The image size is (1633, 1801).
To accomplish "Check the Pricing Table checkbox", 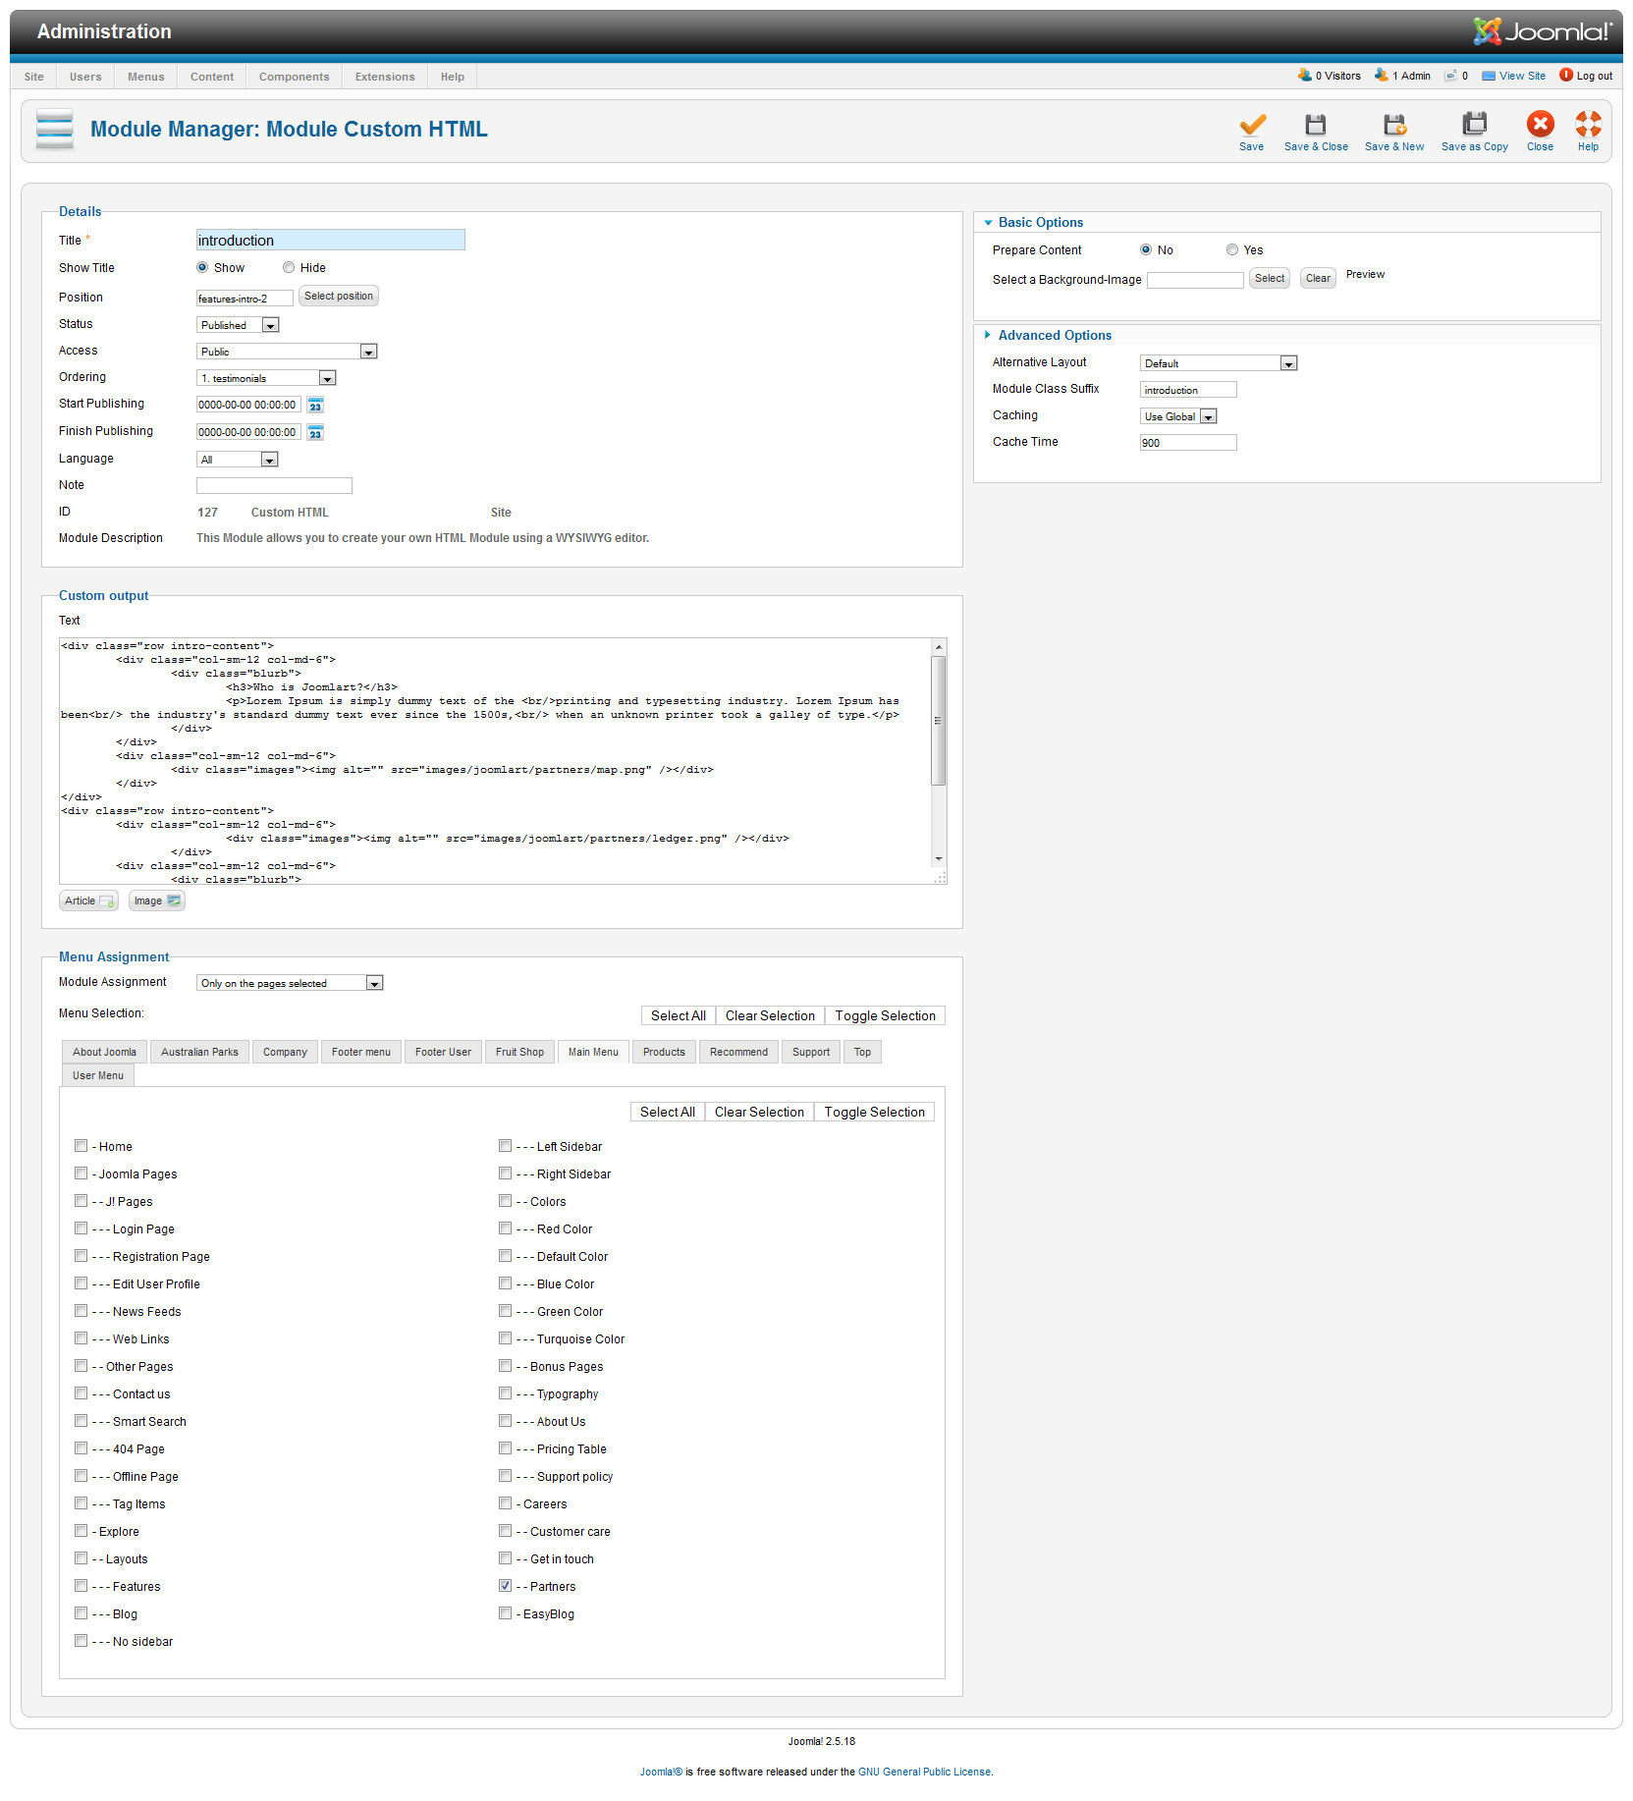I will click(x=506, y=1447).
